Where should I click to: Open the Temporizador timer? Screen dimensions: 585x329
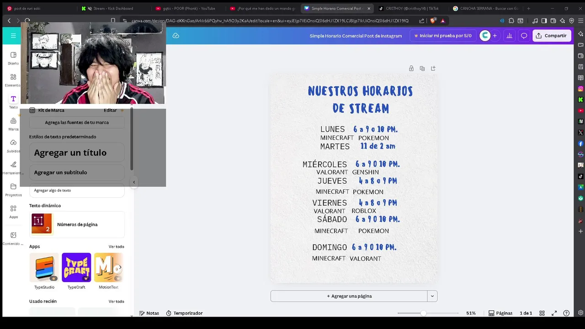[184, 313]
